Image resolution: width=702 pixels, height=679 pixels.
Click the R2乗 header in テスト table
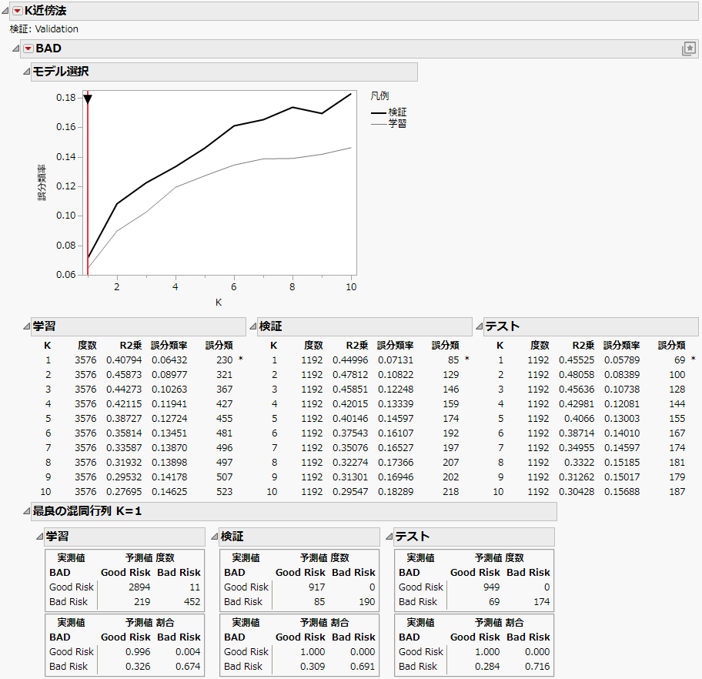tap(583, 346)
